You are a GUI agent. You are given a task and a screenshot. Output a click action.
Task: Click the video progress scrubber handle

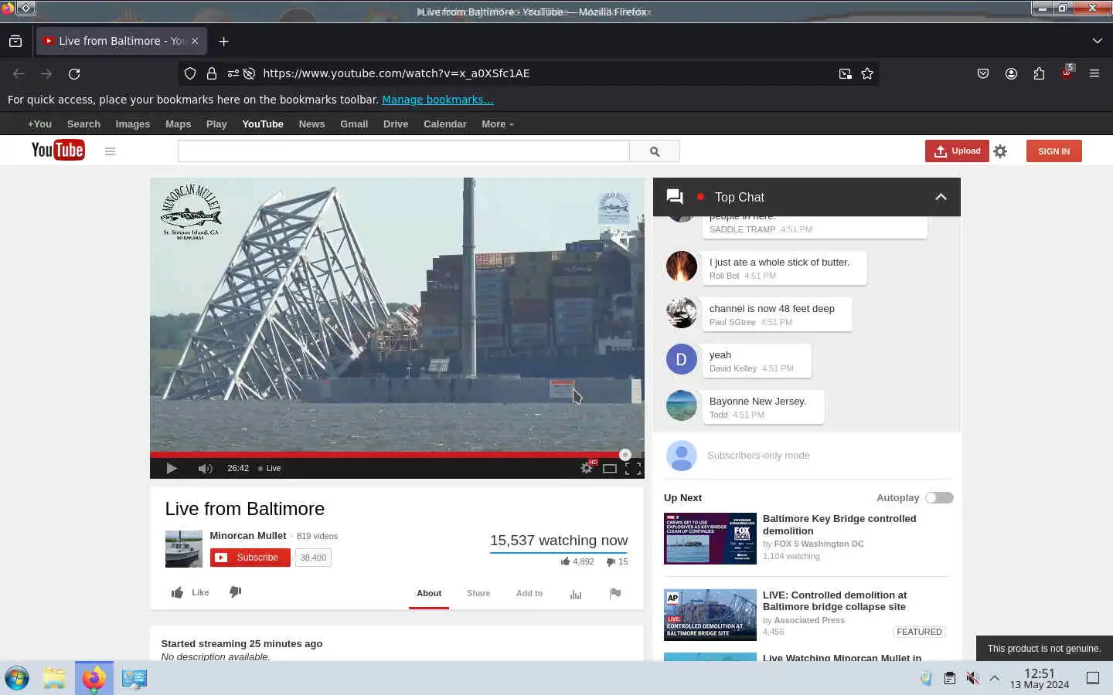pos(625,455)
